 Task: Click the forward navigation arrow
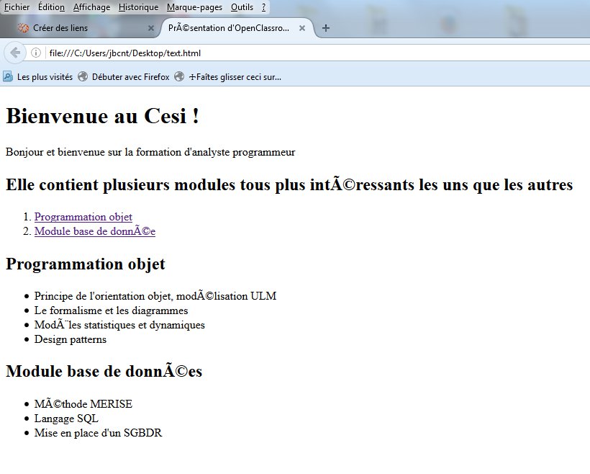coord(33,53)
